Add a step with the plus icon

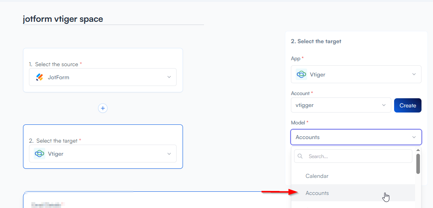[103, 108]
